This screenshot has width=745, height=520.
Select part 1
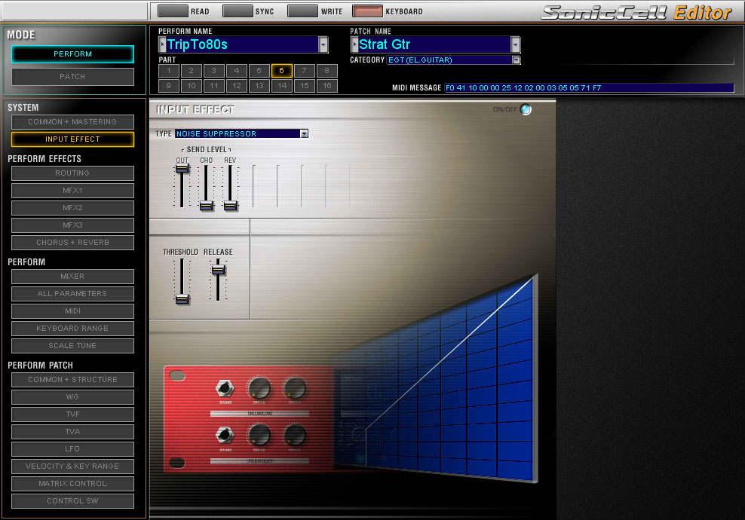click(169, 71)
